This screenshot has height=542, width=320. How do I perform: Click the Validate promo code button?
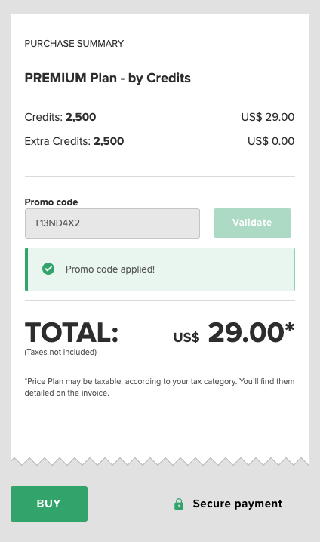tap(252, 223)
